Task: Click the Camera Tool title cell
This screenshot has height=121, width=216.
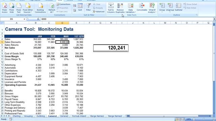Action: [x=39, y=29]
